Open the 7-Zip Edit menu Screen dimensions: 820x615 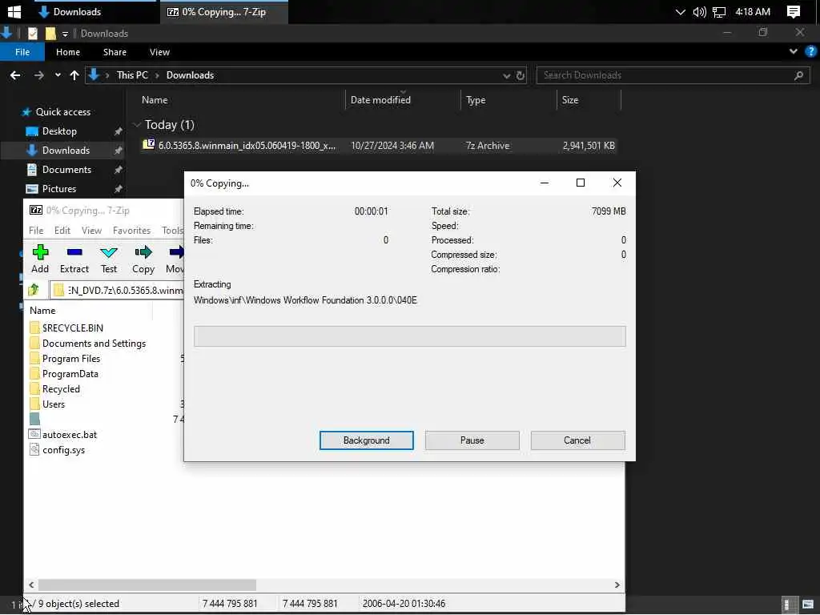coord(62,231)
